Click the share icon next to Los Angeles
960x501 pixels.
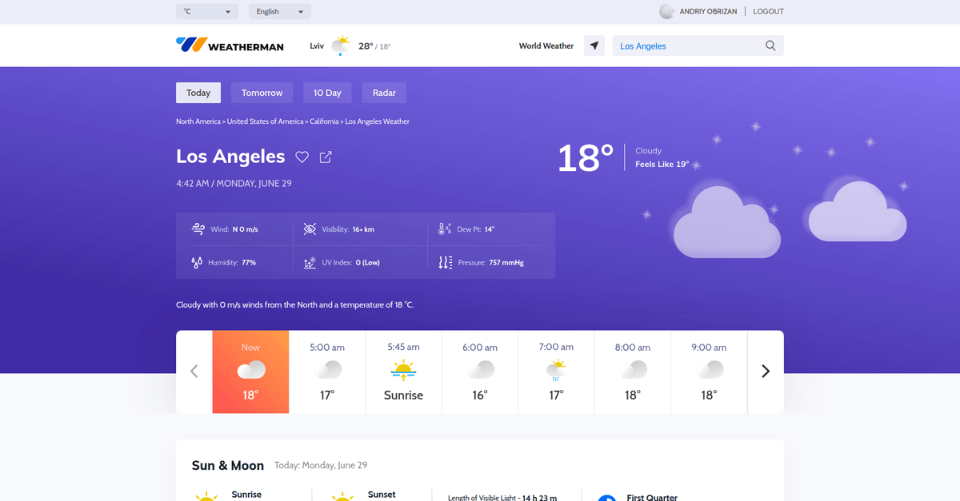(326, 157)
